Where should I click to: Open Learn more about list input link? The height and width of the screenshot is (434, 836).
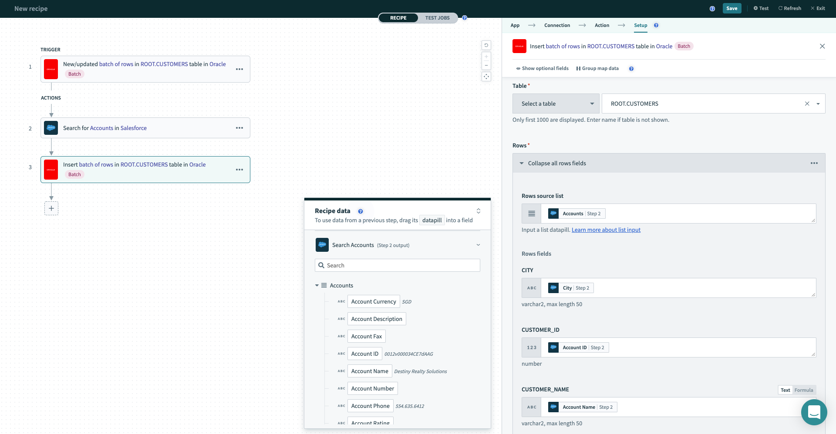(x=606, y=230)
